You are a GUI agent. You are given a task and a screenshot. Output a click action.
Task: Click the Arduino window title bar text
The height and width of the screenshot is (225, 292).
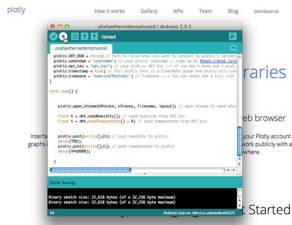coord(145,26)
